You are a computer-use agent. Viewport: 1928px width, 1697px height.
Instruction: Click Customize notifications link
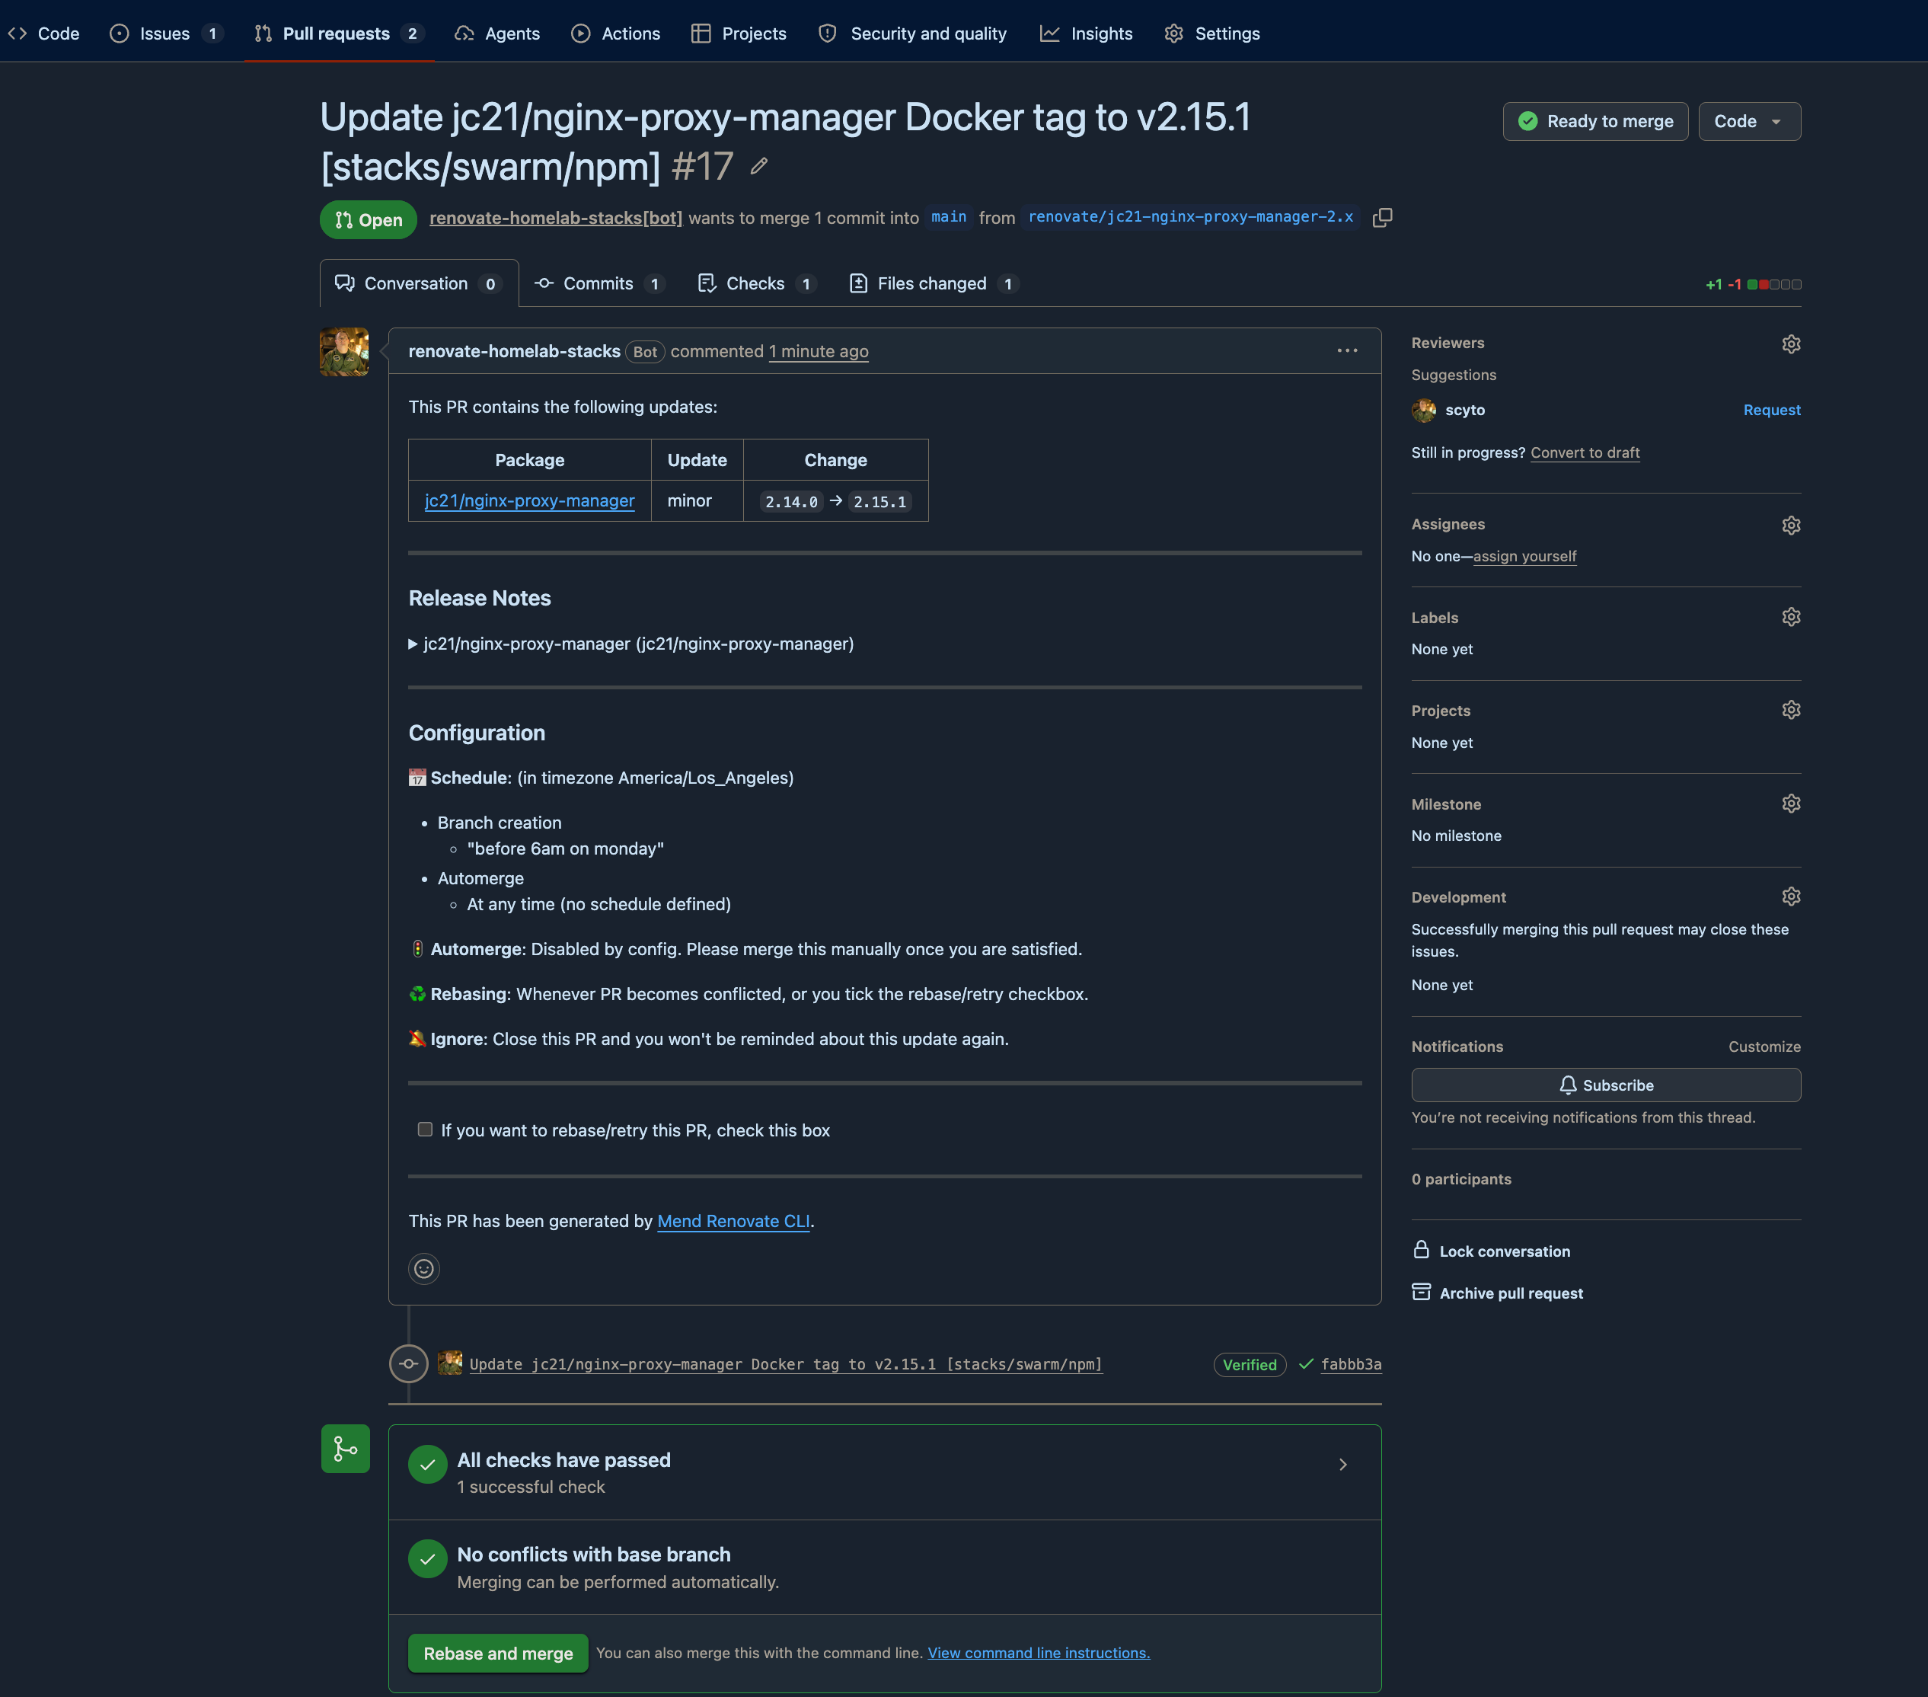(1764, 1046)
